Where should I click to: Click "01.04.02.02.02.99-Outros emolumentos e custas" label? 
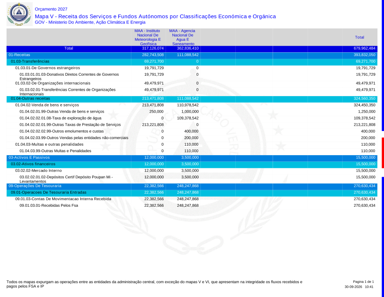coord(62,131)
